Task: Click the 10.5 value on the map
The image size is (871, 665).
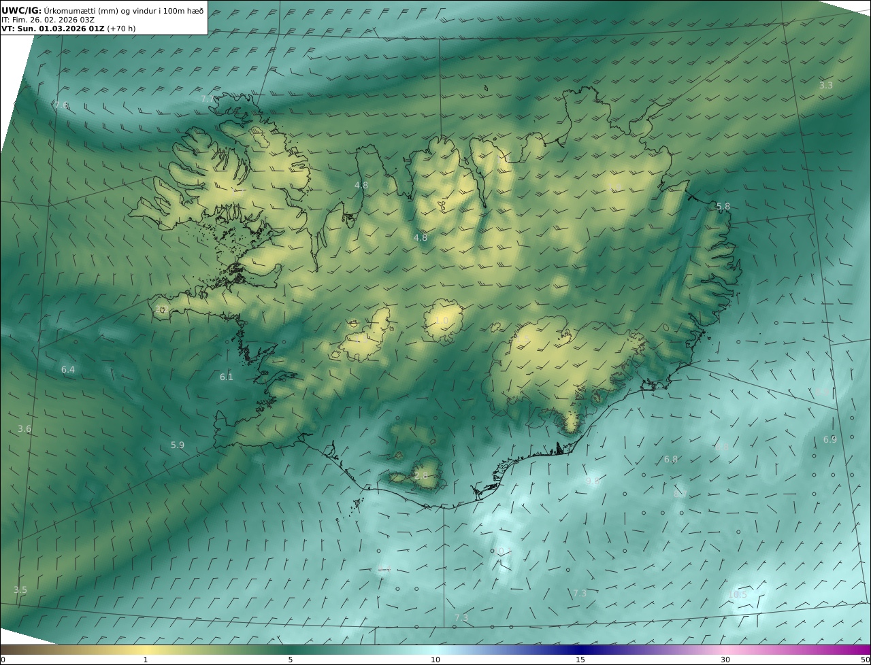Action: (x=738, y=594)
